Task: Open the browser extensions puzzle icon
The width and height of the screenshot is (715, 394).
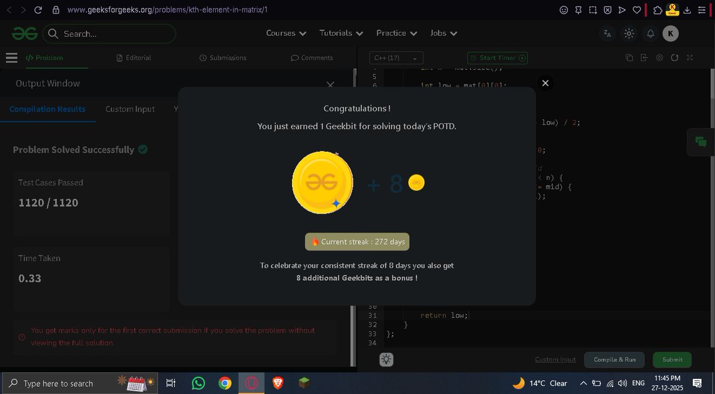Action: [x=657, y=10]
